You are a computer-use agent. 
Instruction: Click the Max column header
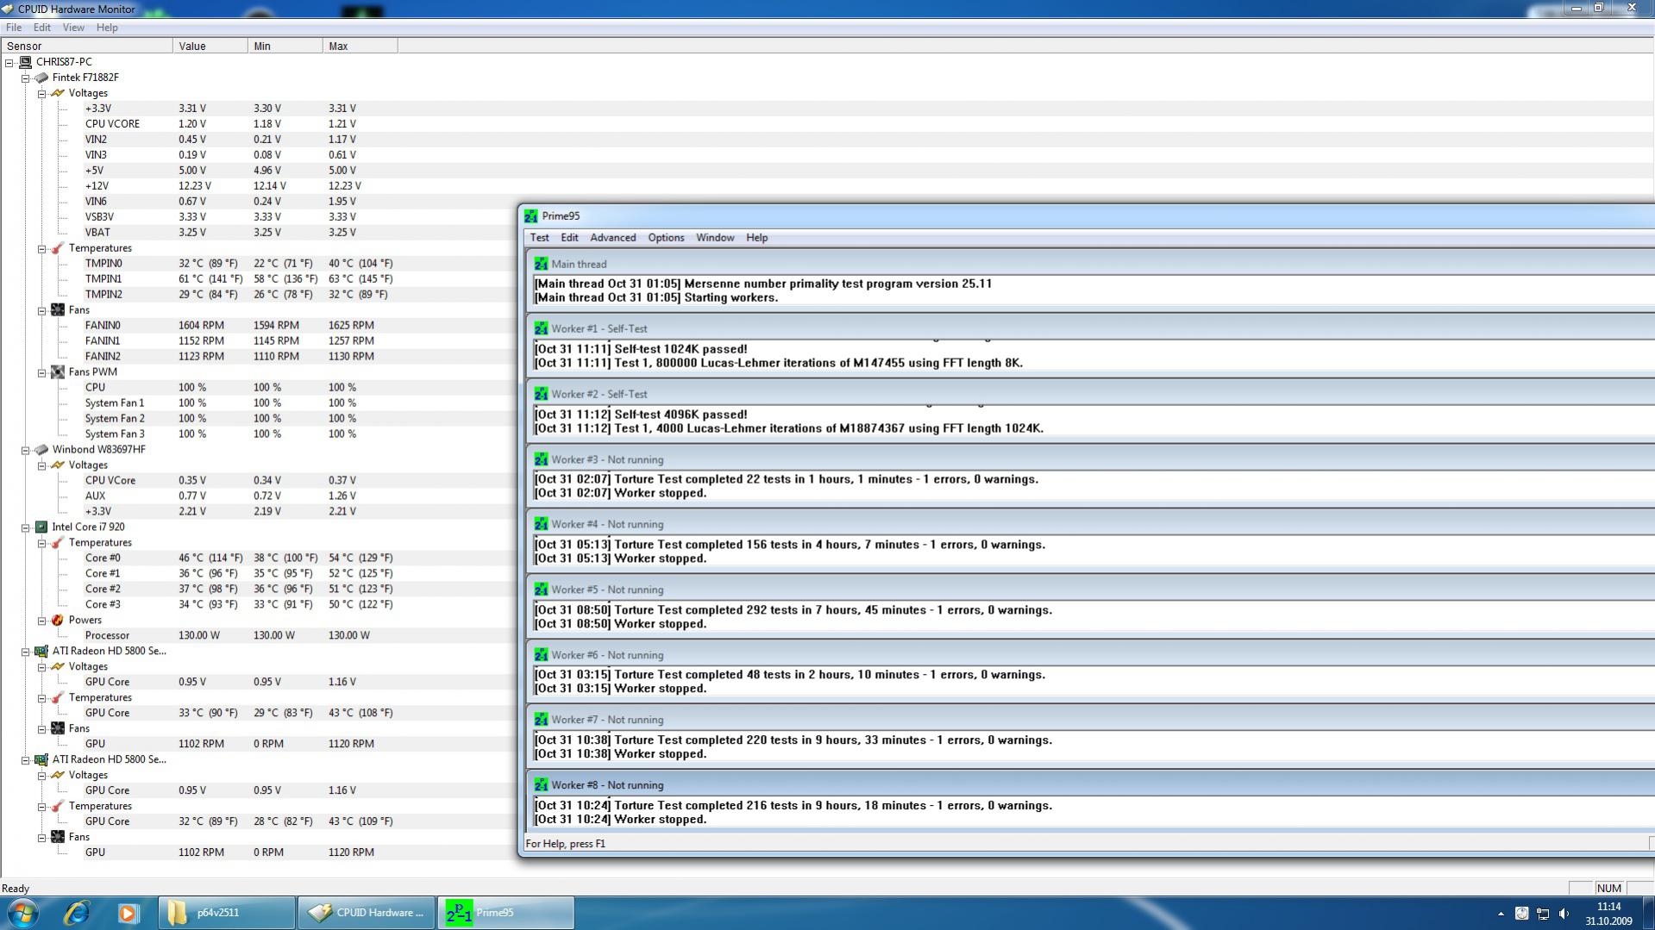coord(360,47)
